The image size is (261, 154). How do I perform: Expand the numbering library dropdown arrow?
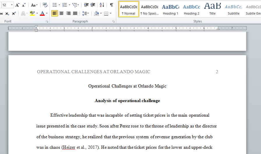[x=69, y=5]
